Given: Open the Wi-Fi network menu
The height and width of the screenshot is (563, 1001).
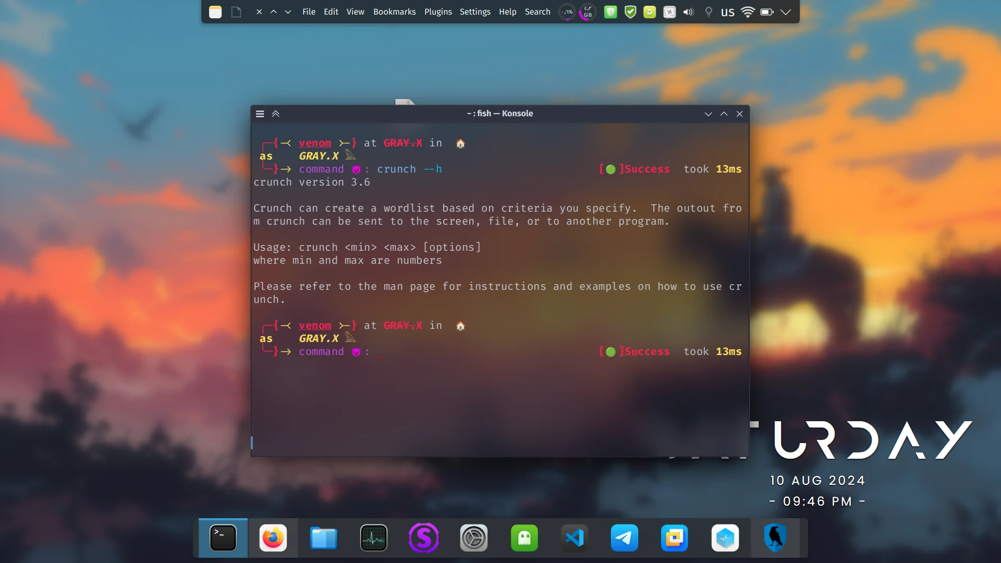Looking at the screenshot, I should (748, 11).
